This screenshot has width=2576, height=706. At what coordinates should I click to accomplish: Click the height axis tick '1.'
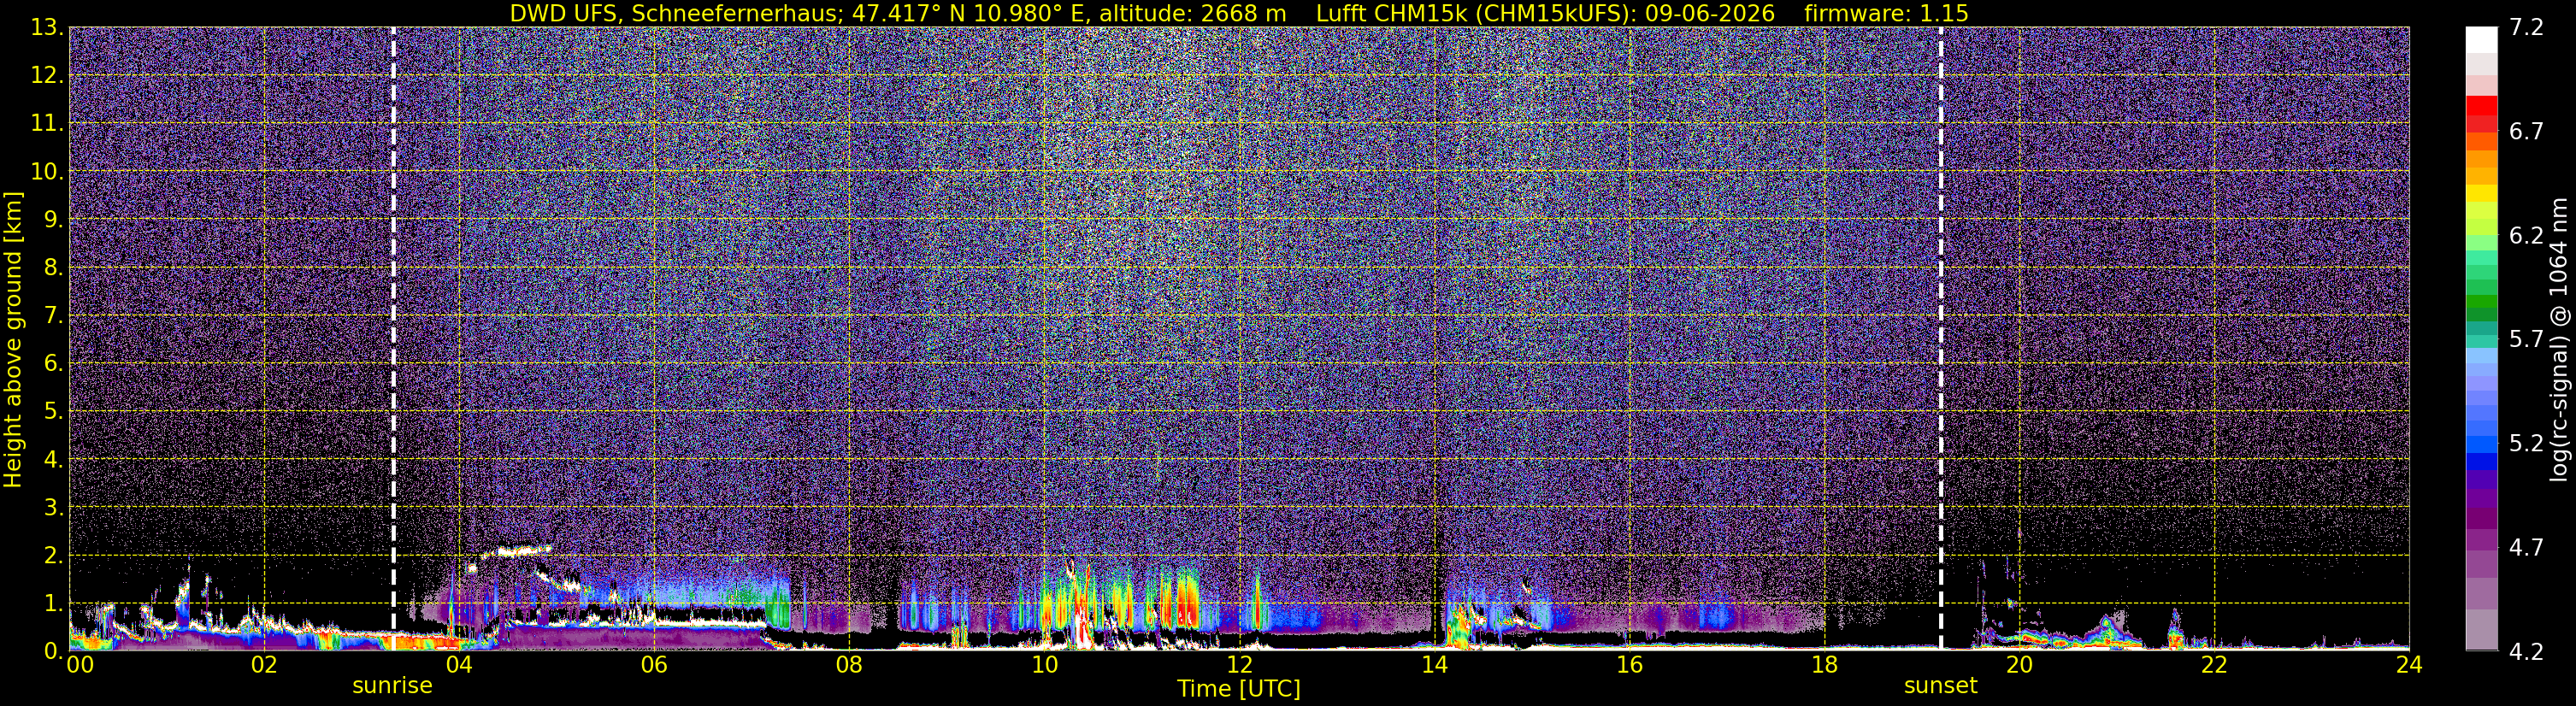click(x=53, y=604)
